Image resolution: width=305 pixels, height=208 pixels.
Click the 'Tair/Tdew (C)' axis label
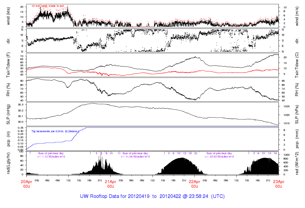tap(297, 65)
